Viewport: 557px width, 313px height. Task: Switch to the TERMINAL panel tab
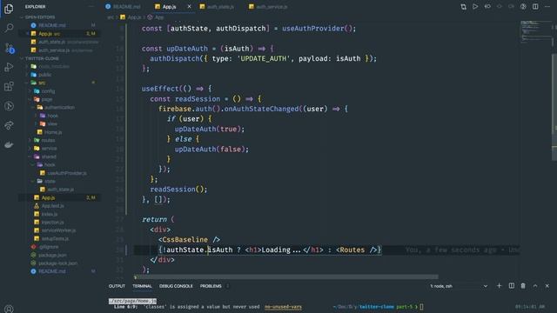(142, 286)
